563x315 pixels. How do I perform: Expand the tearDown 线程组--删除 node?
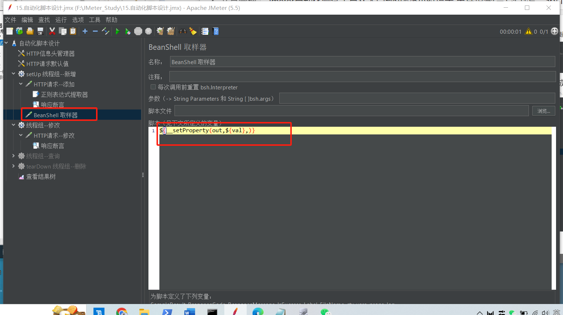pos(14,166)
